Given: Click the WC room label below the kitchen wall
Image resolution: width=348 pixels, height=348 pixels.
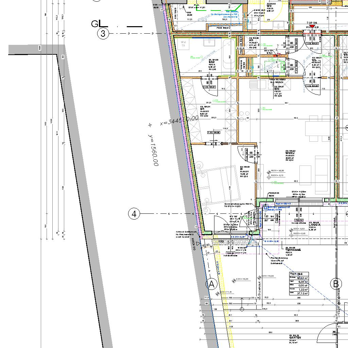Looking at the screenshot, I should (277, 89).
